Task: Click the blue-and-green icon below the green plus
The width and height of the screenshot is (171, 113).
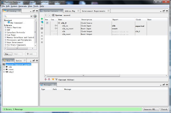Action: coord(42,22)
